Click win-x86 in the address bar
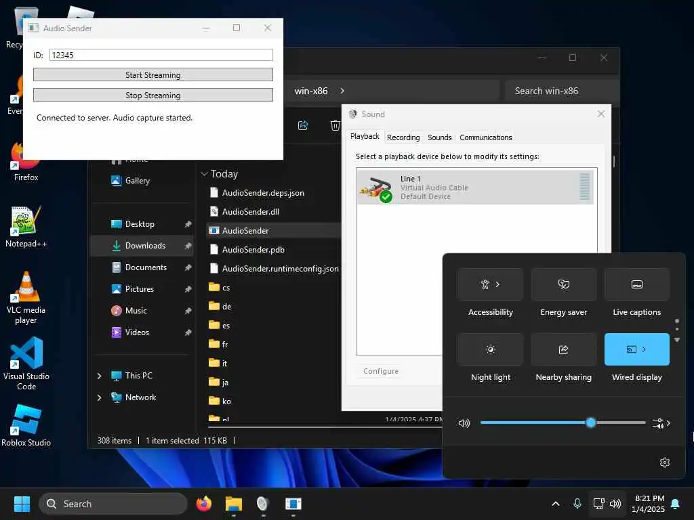This screenshot has width=694, height=520. pyautogui.click(x=311, y=91)
